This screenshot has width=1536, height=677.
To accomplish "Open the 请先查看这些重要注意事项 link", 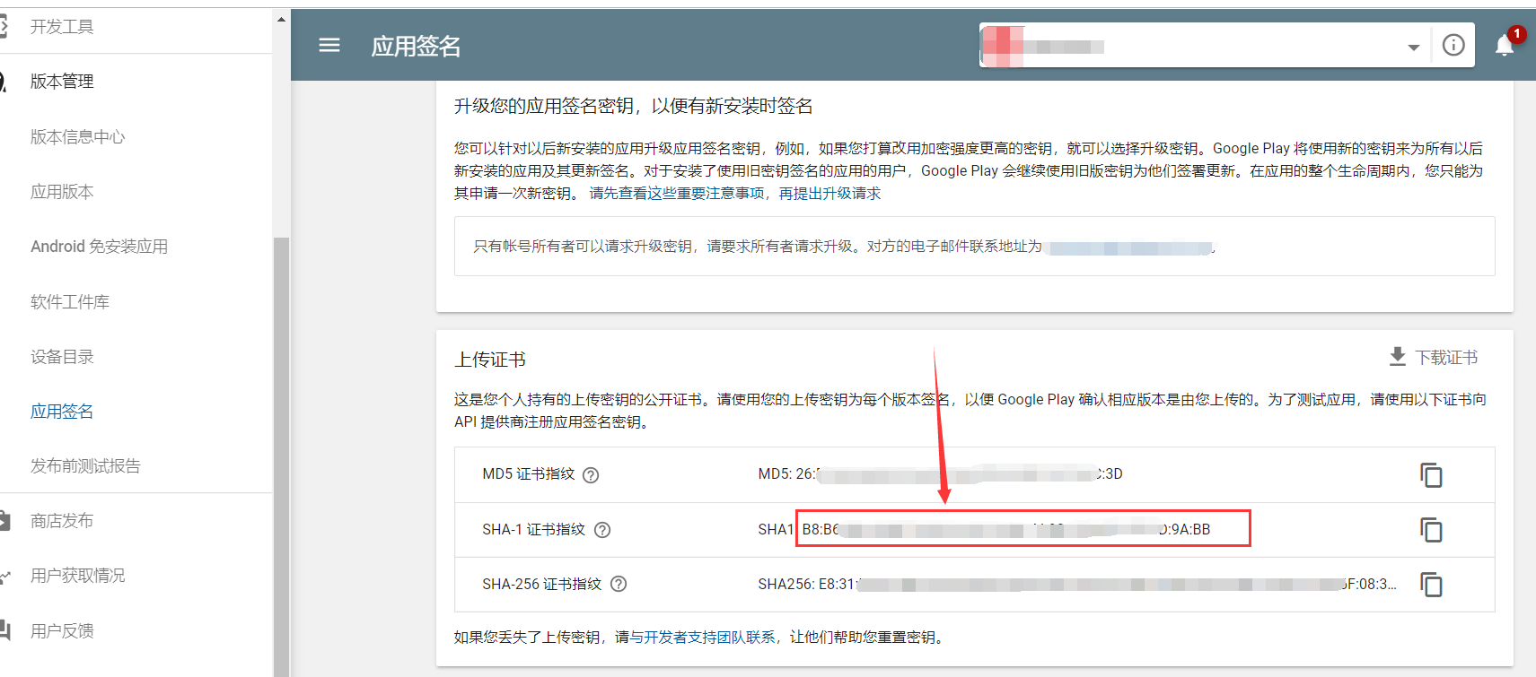I will (677, 194).
